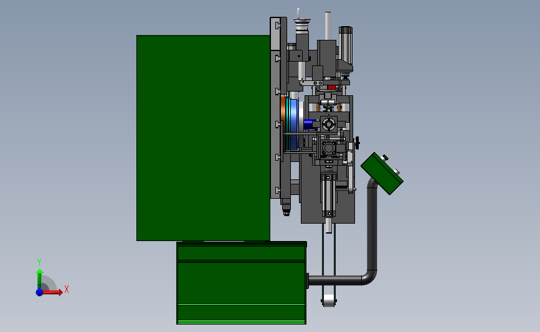Image resolution: width=540 pixels, height=332 pixels.
Task: Select the black hand knob on the mechanism
Action: pos(358,142)
